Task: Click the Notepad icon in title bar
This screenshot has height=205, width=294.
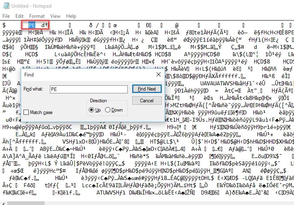Action: tap(6, 6)
